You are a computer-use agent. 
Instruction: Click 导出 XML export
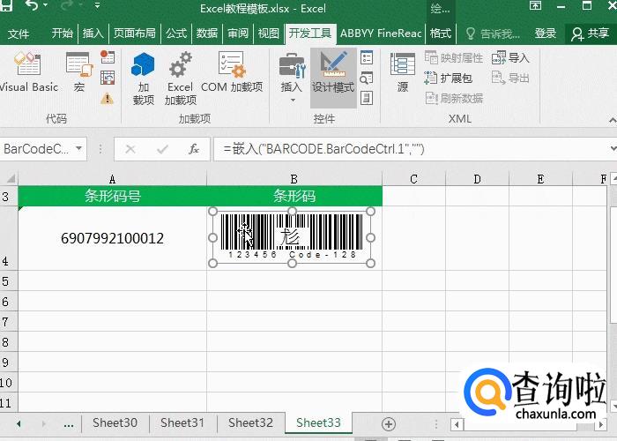510,78
